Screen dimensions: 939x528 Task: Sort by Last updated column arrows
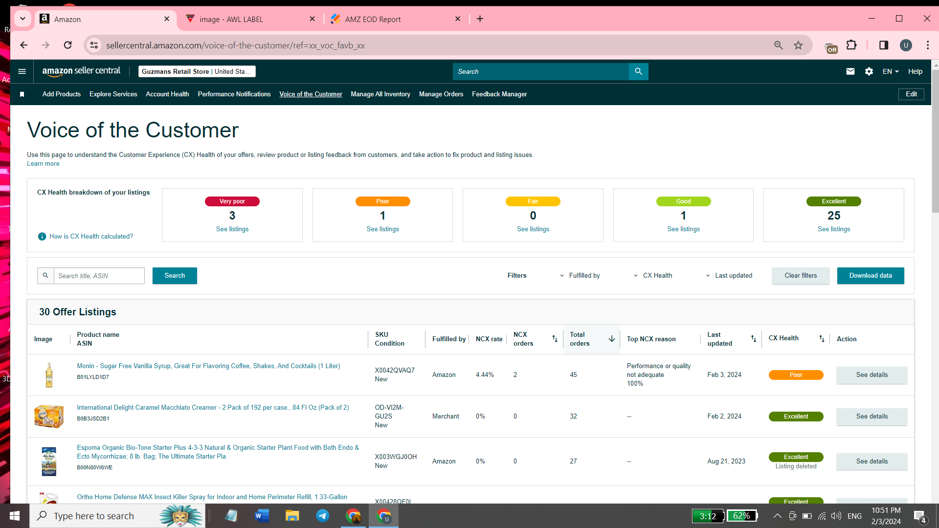(754, 339)
